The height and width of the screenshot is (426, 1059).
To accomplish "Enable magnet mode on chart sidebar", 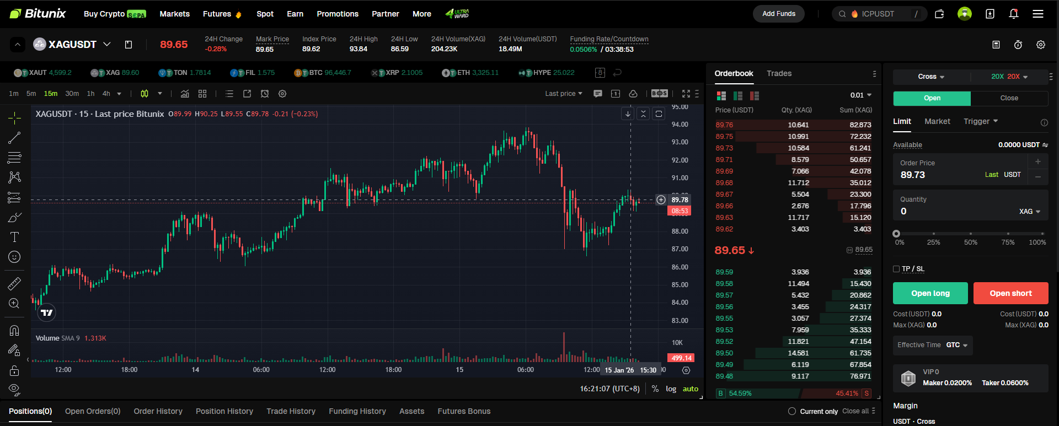I will tap(14, 331).
